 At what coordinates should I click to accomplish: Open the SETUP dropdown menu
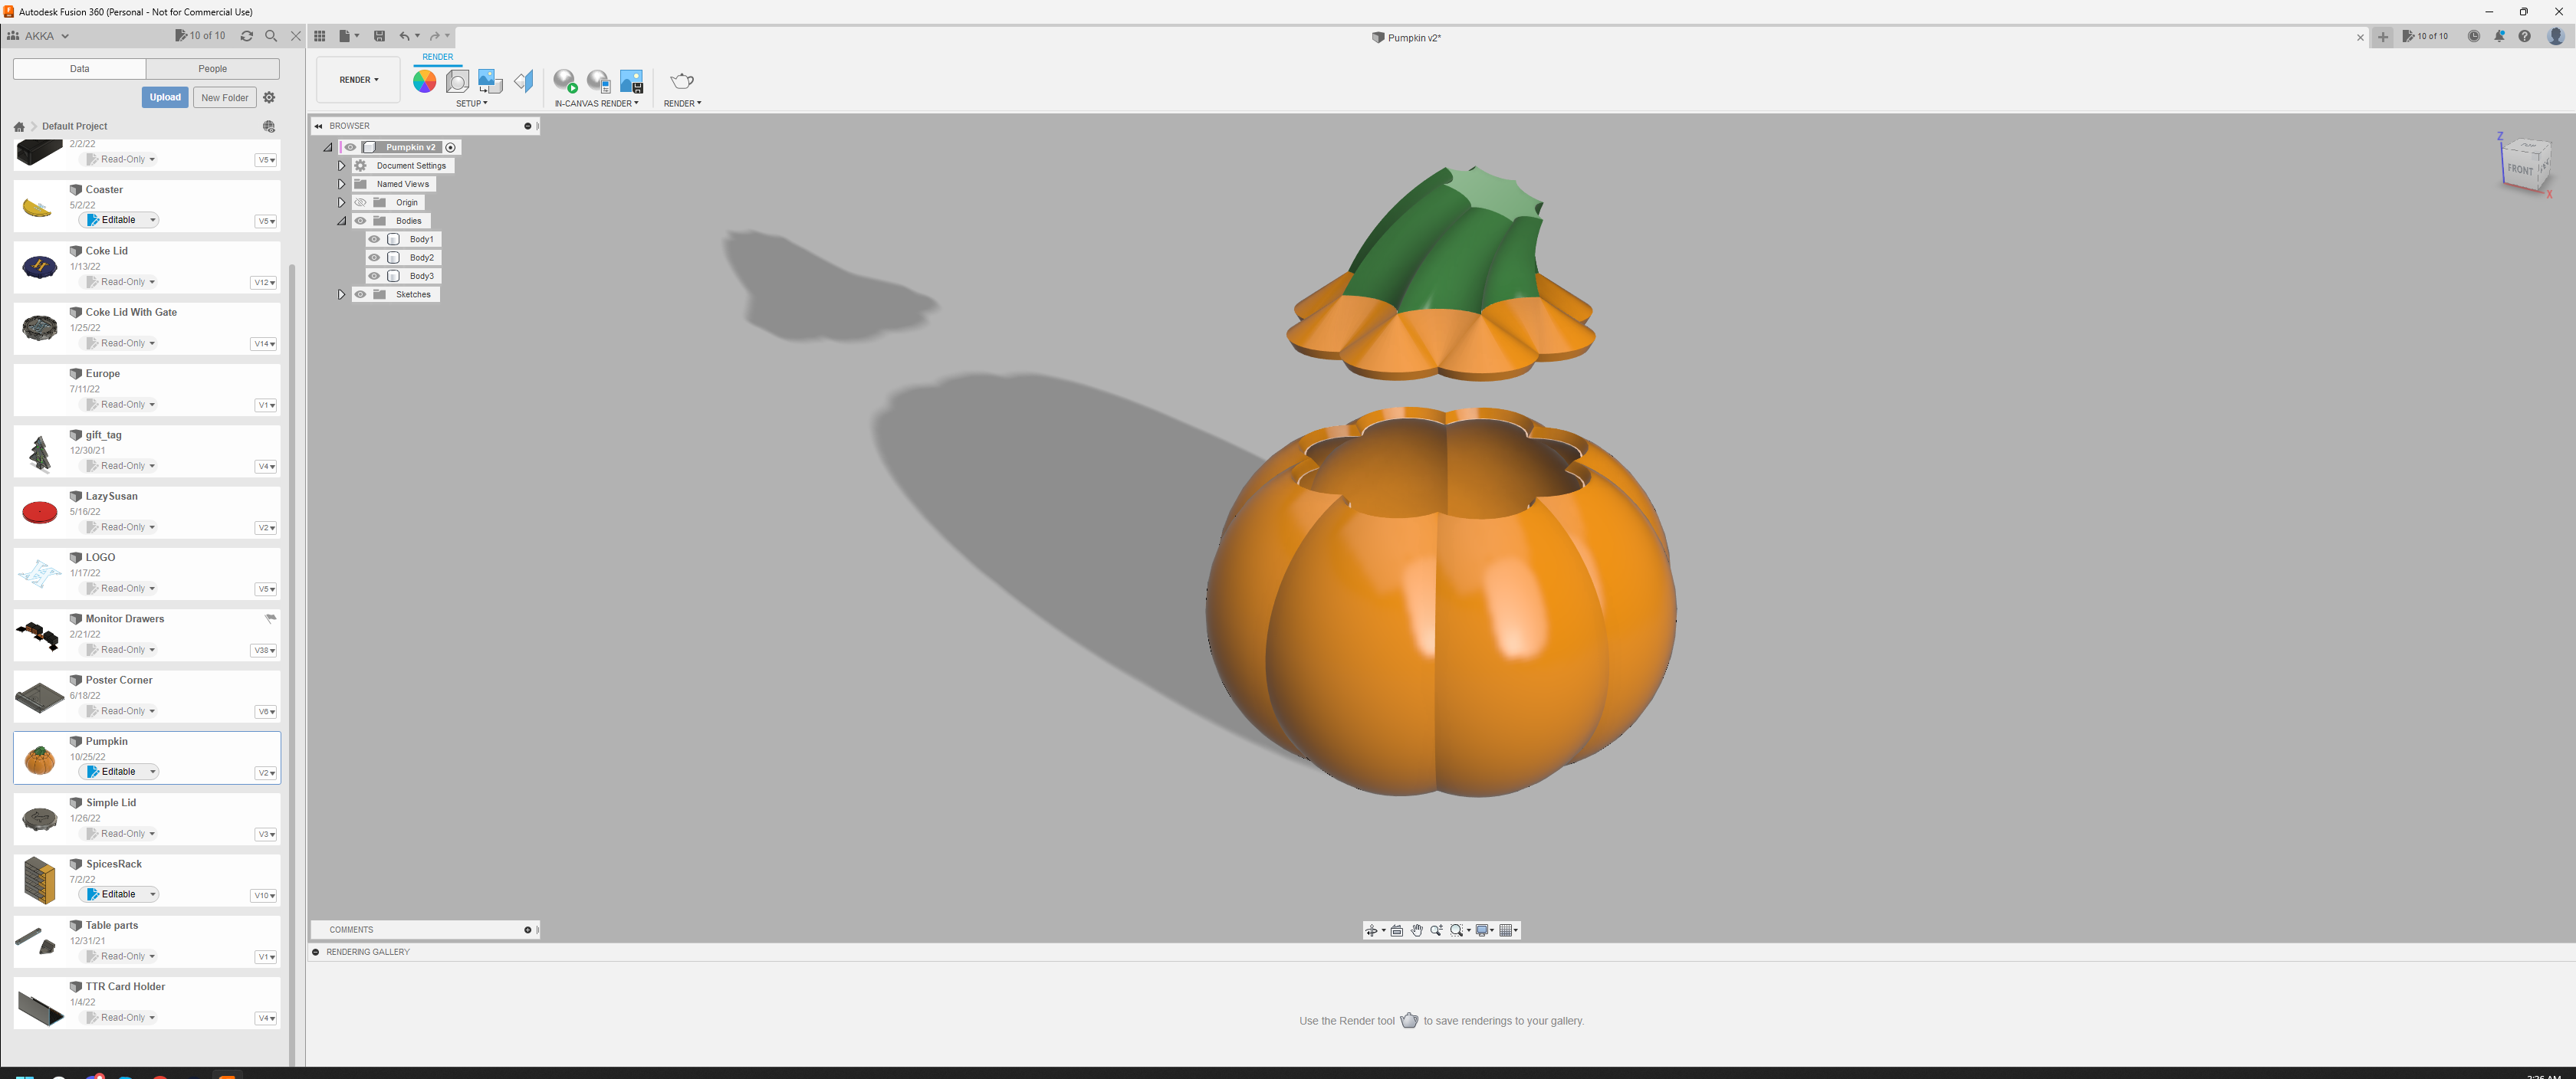point(472,104)
